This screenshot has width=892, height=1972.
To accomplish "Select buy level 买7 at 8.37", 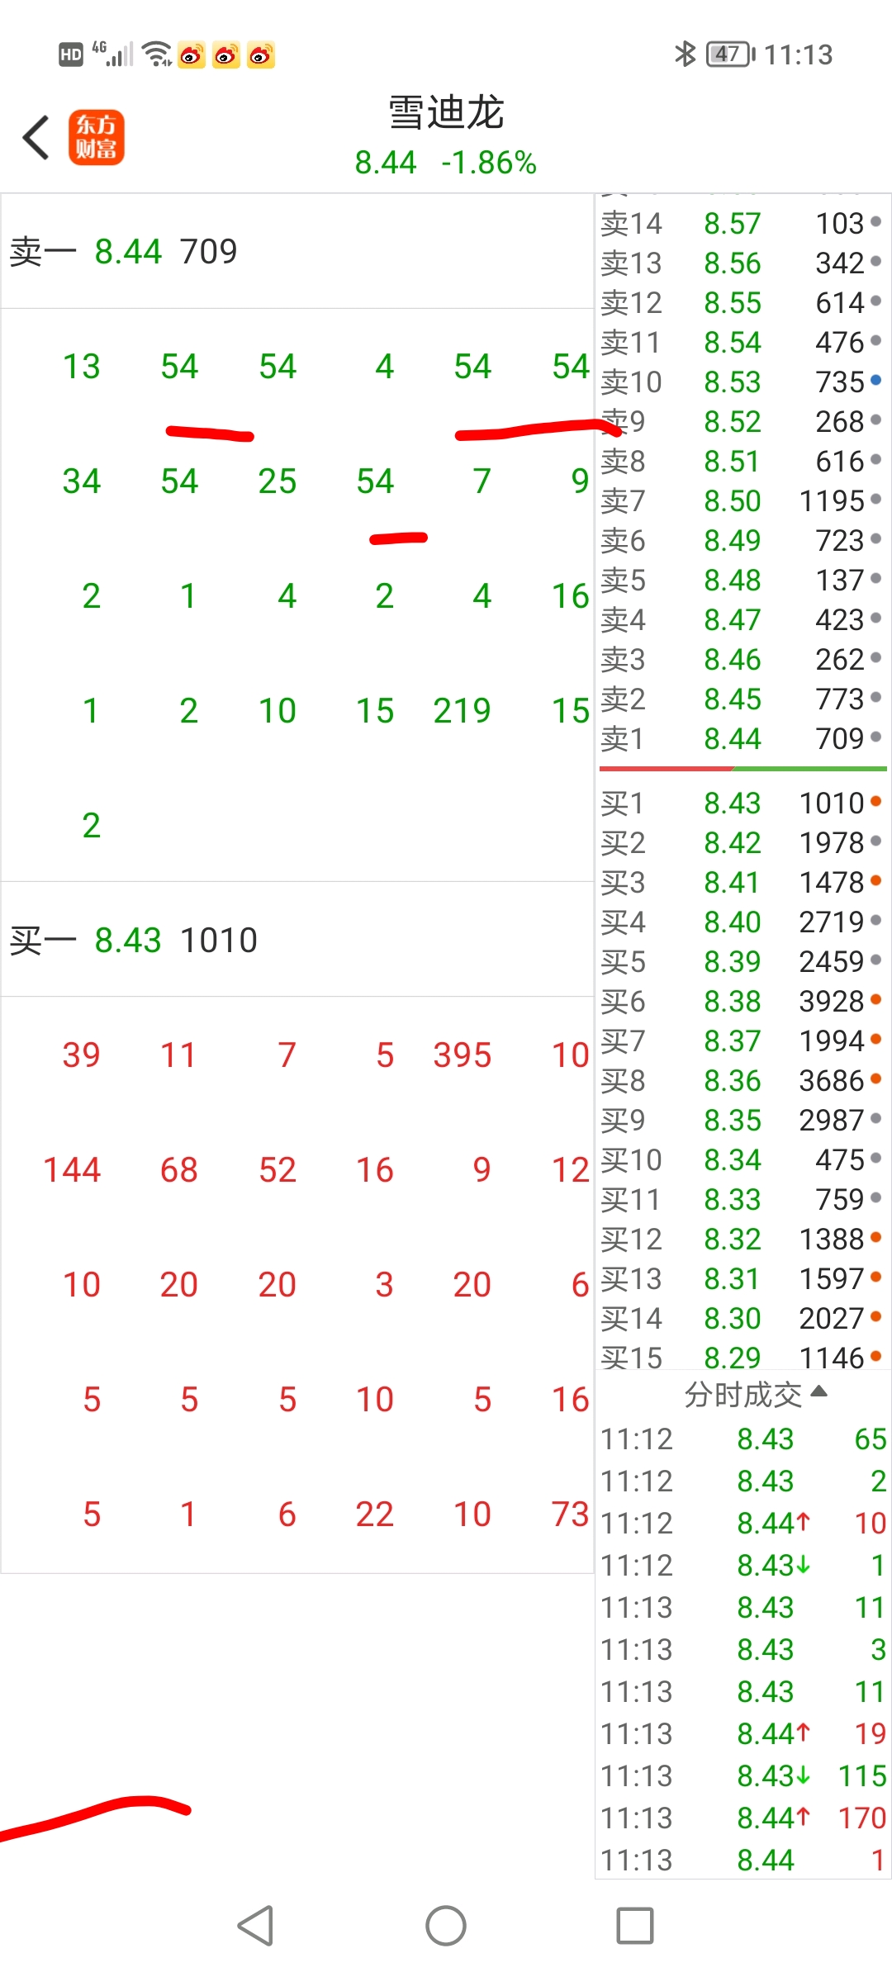I will point(742,1041).
